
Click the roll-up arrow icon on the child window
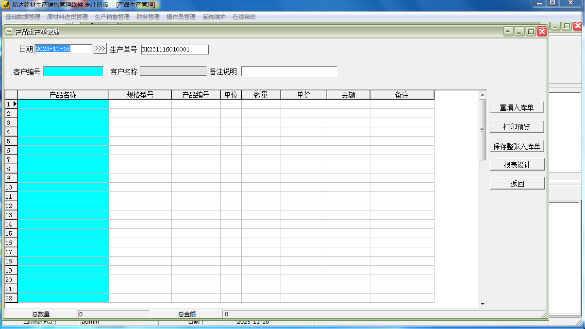click(x=508, y=31)
